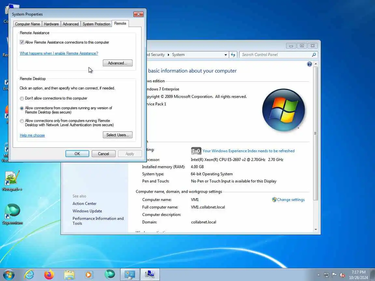Click the vertical scrollbar thumb in System window
375x281 pixels.
(x=315, y=133)
